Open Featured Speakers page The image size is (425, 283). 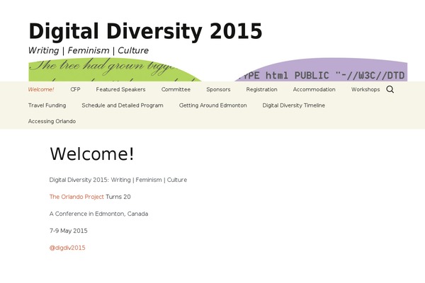click(120, 89)
